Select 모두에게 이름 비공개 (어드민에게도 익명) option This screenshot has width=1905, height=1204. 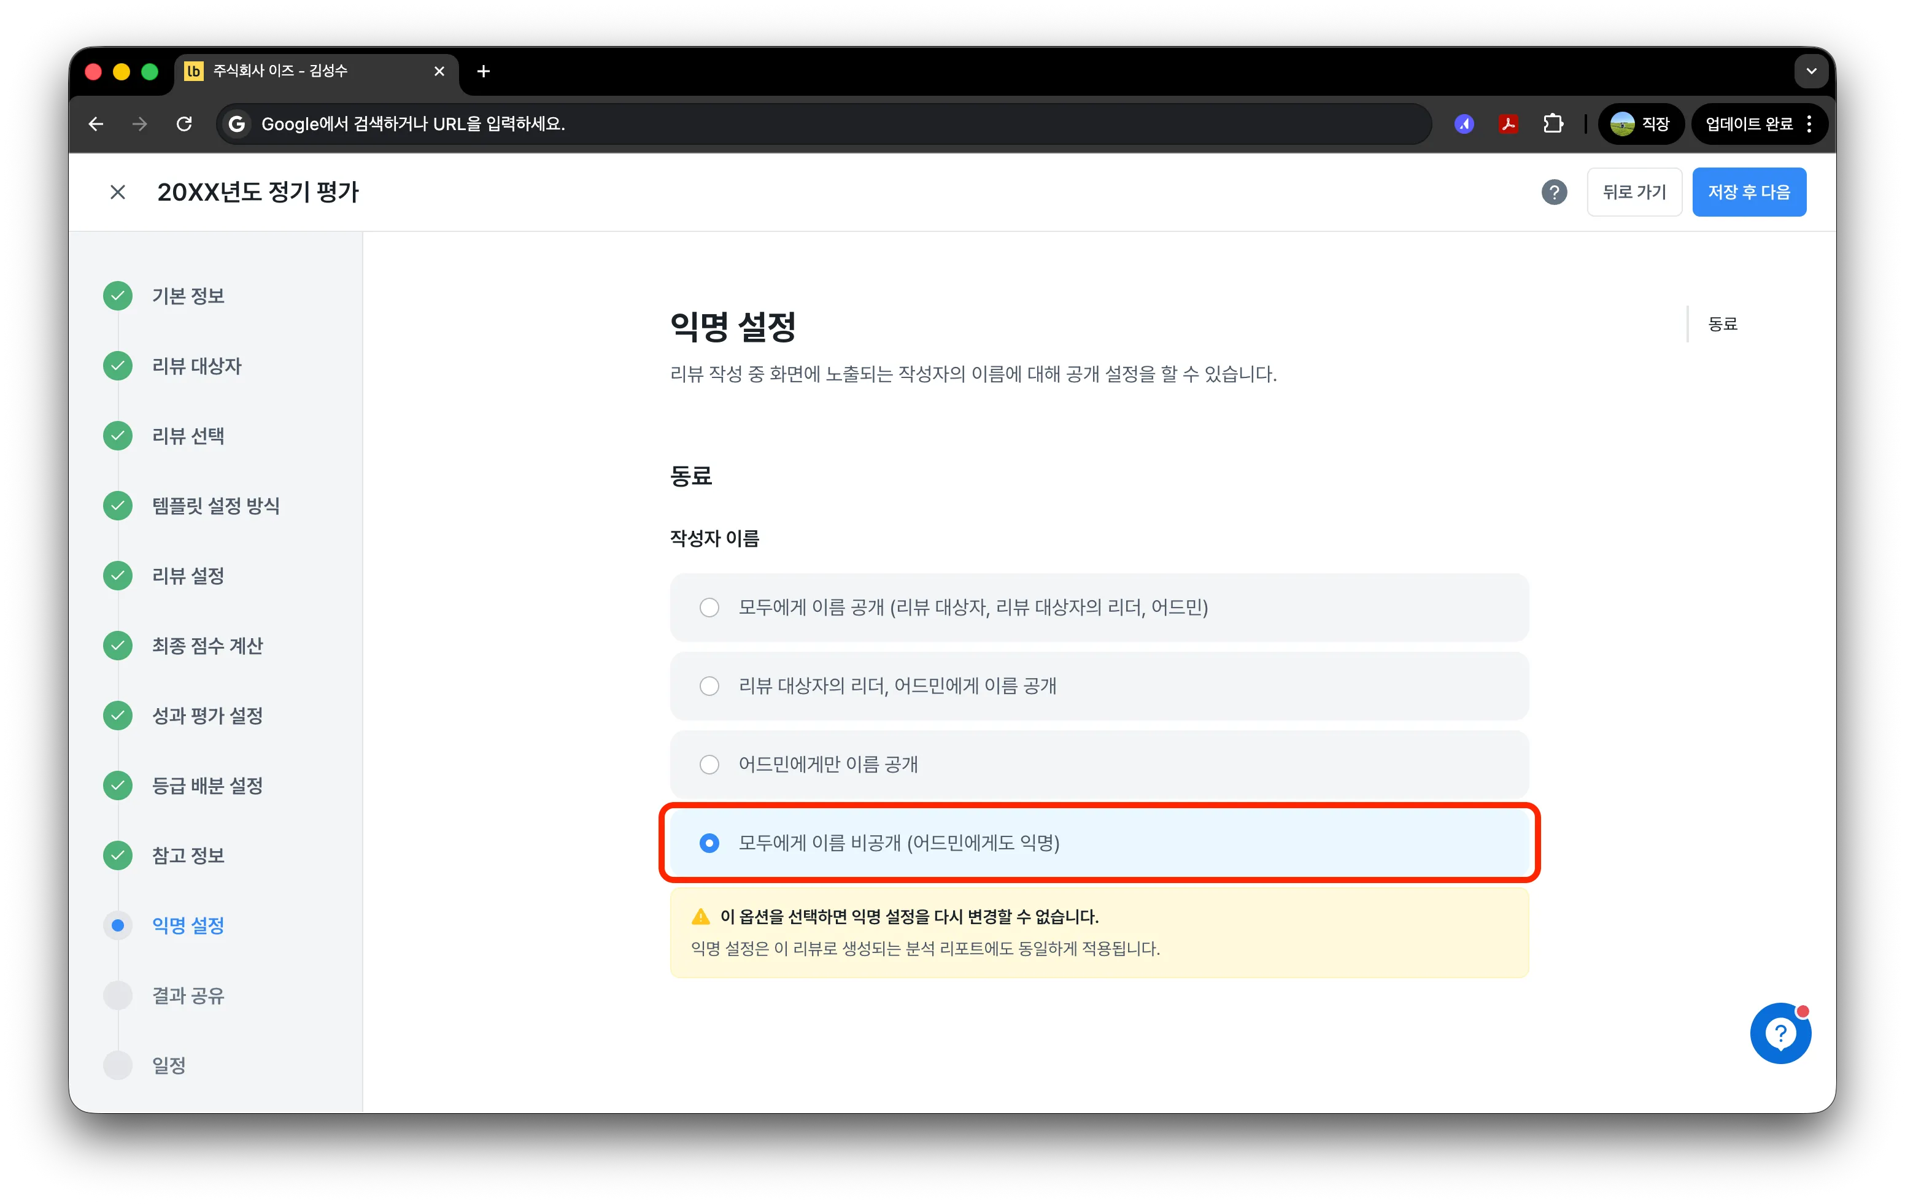(1099, 843)
